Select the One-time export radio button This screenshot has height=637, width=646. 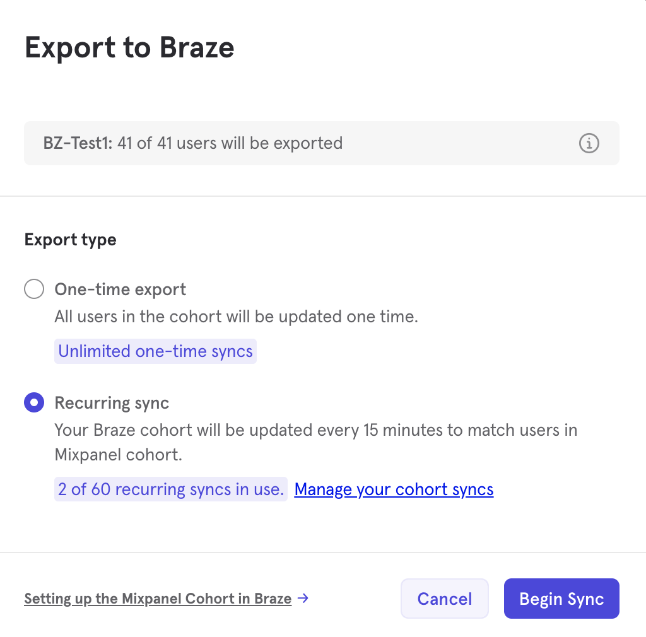pos(34,289)
